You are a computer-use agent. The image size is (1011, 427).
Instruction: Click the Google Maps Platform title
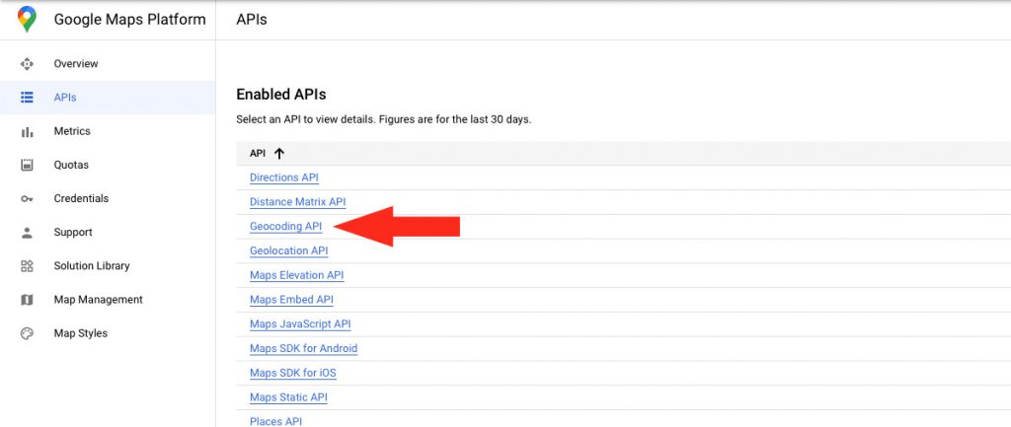coord(129,20)
